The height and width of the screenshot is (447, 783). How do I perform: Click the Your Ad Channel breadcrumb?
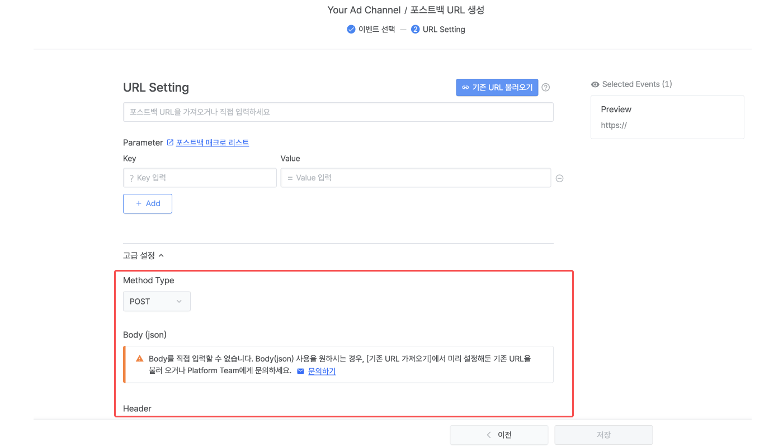(364, 10)
